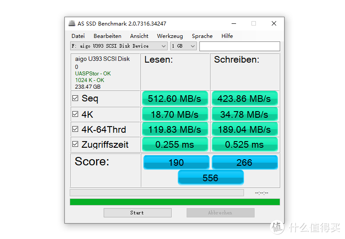Click the total score 556 box
345x239 pixels.
[x=210, y=178]
